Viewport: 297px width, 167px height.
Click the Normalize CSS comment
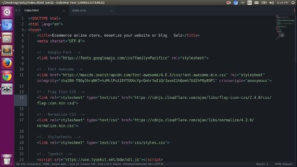pos(61,115)
